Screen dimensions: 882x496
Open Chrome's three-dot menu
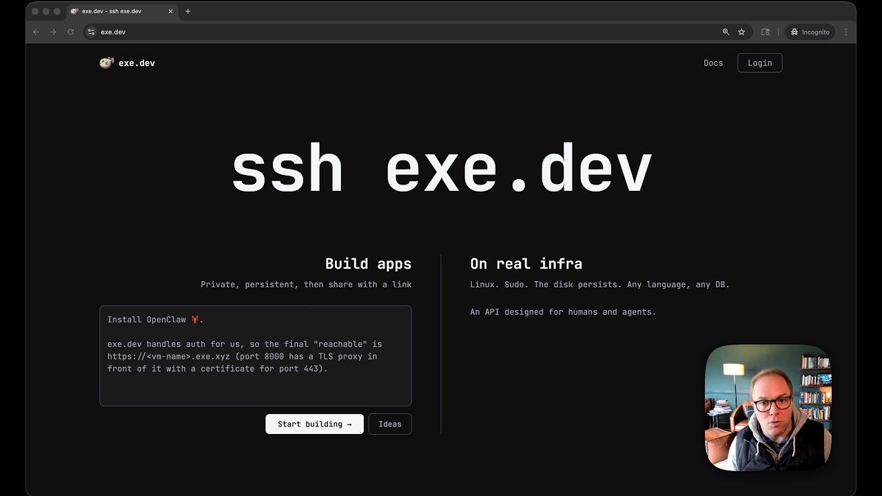[x=845, y=32]
